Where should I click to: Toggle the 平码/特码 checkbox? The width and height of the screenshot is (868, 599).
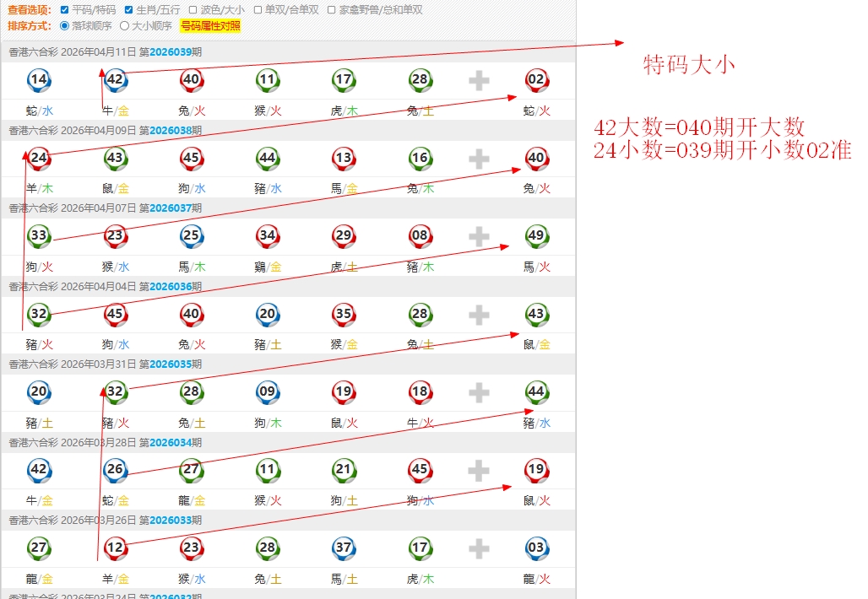pyautogui.click(x=65, y=10)
